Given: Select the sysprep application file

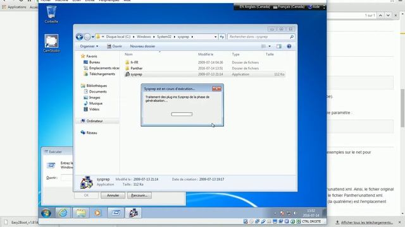Looking at the screenshot, I should click(x=136, y=74).
